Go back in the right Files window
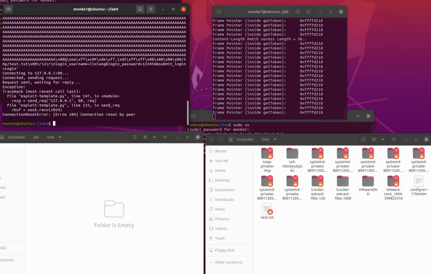 click(211, 139)
